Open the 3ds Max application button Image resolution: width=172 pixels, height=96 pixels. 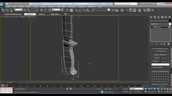click(2, 5)
